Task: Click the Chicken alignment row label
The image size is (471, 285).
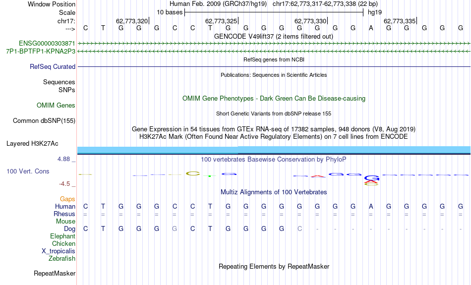Action: pos(63,243)
